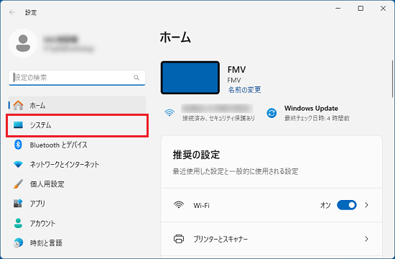Open 個人用設定 in the sidebar
This screenshot has width=395, height=259.
pos(77,184)
